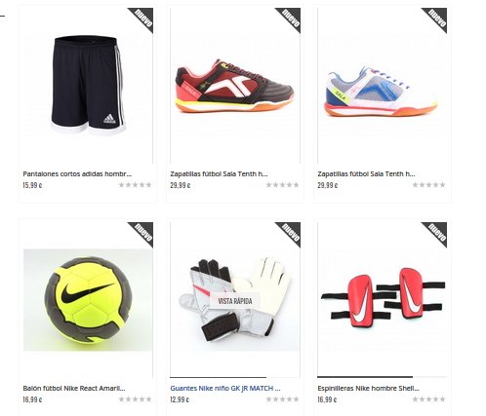486x416 pixels.
Task: Open the Espinilleras Nike hombre Shell title
Action: click(368, 388)
